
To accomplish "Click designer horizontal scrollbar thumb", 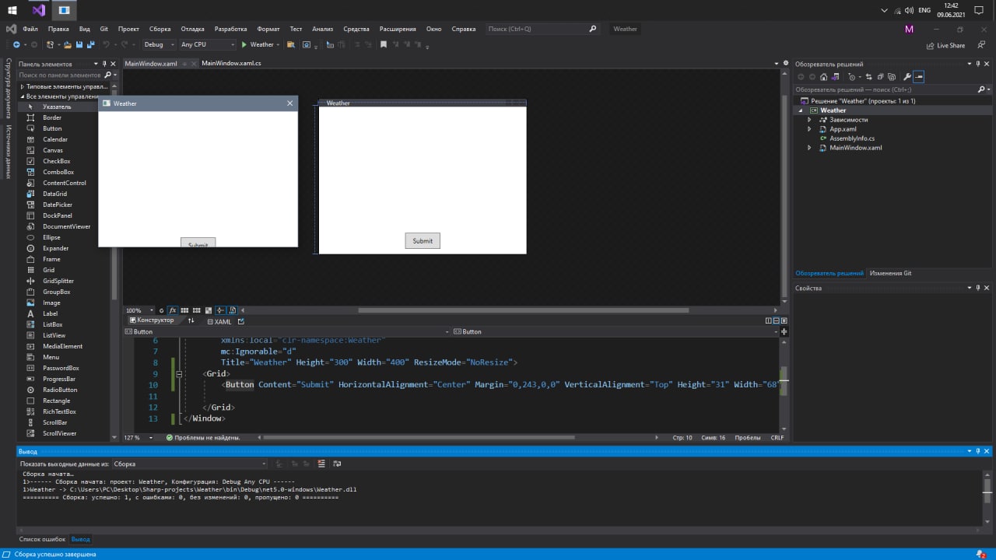I will pos(523,310).
